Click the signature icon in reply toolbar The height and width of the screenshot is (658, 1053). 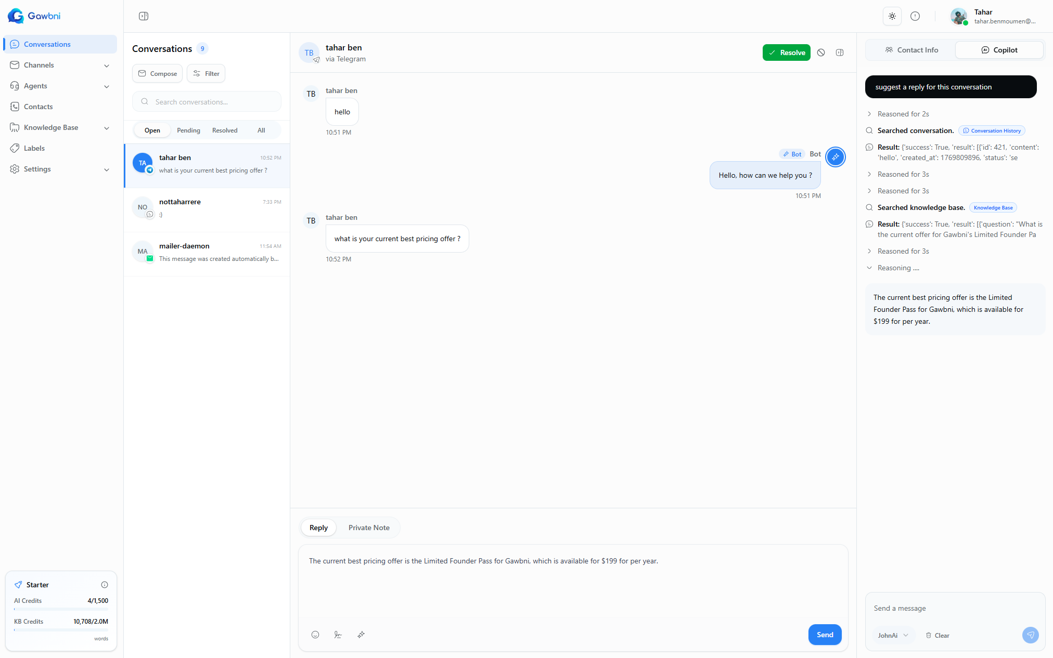(338, 635)
